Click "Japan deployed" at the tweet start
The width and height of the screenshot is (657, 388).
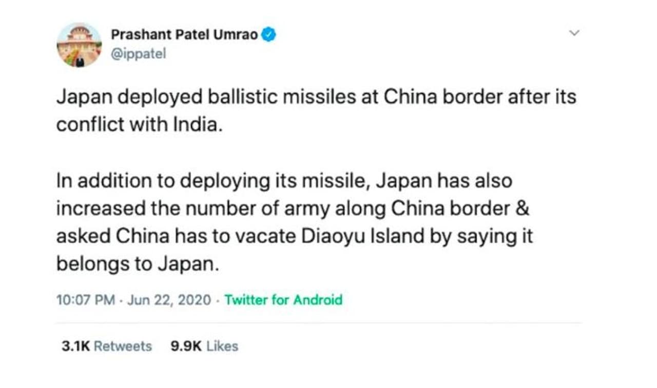[112, 97]
